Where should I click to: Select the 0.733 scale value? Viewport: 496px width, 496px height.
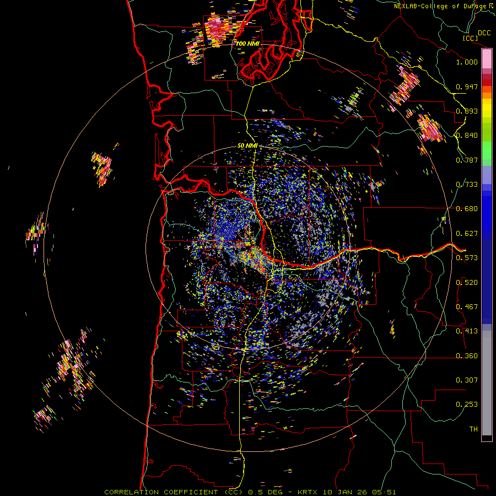point(467,185)
